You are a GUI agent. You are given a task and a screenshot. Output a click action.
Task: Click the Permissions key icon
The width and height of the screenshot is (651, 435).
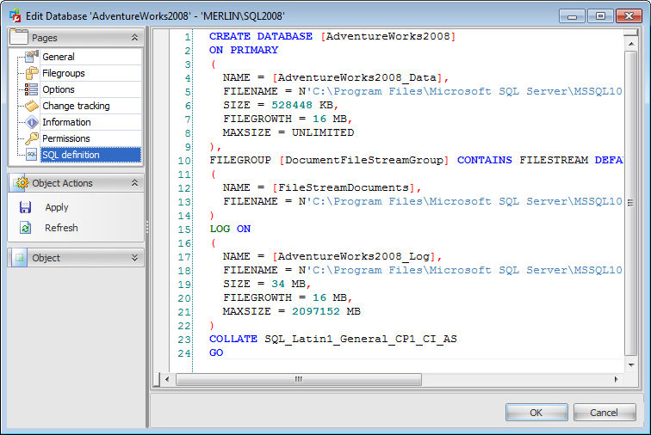pos(32,138)
